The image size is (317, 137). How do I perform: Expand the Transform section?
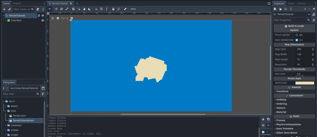(282, 91)
